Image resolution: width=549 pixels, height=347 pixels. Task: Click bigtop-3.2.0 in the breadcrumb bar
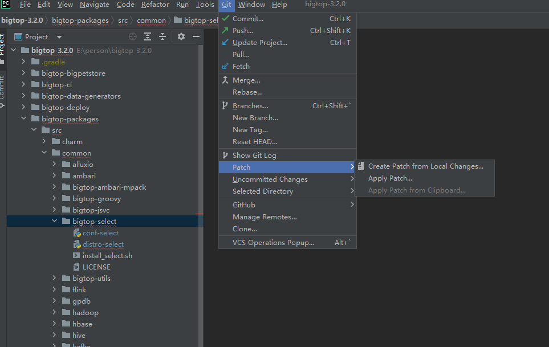(22, 21)
